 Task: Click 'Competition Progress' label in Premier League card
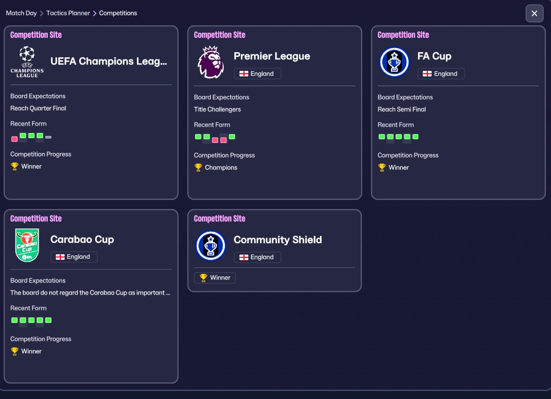click(x=224, y=155)
